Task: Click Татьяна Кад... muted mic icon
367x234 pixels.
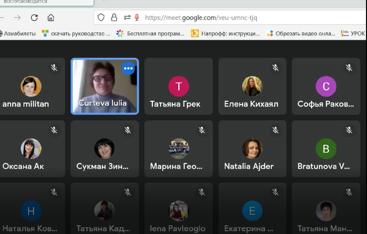Action: (x=128, y=192)
